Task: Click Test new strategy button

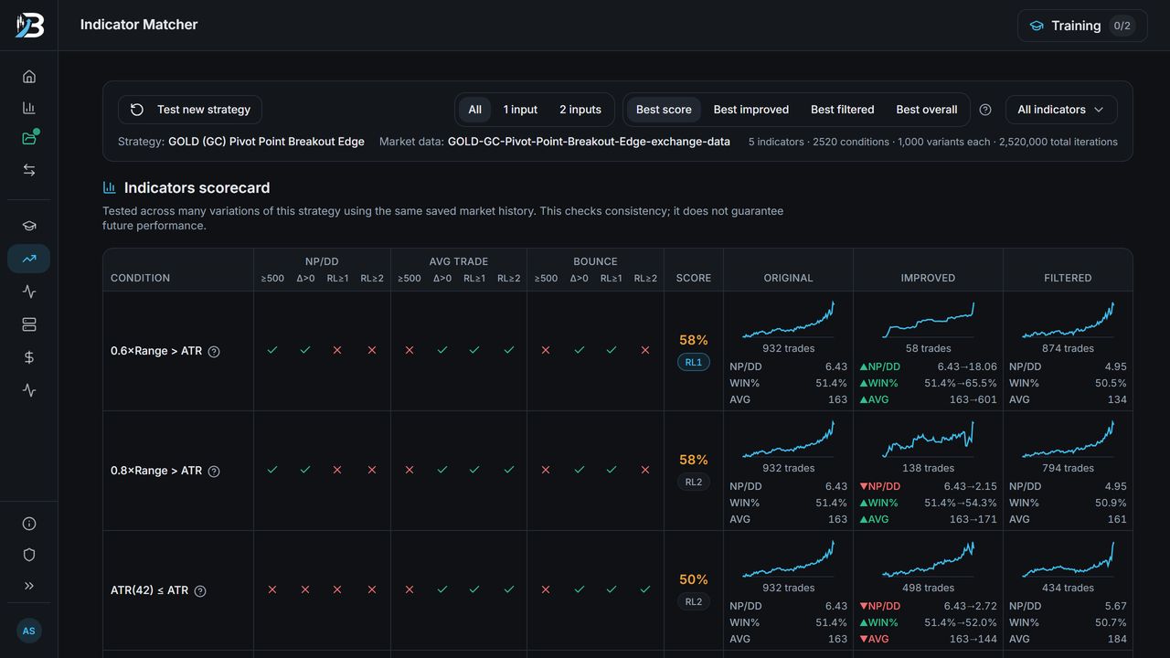Action: (190, 110)
